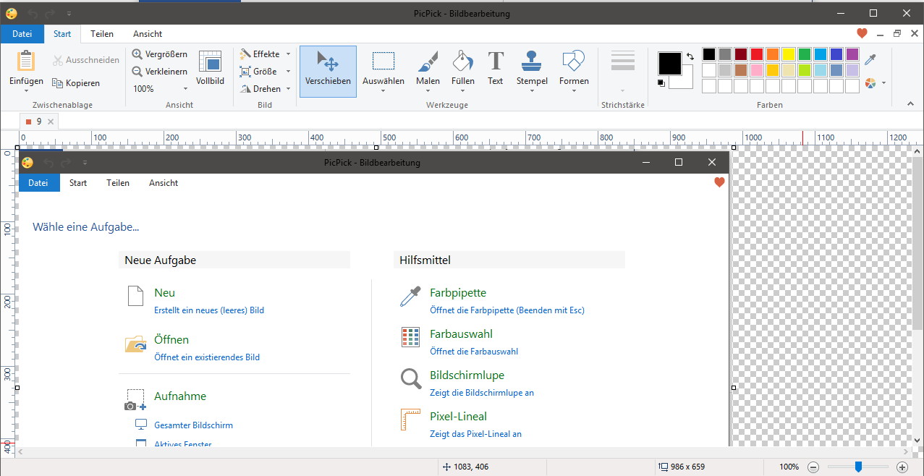
Task: Select the Formen shapes tool
Action: coord(574,71)
